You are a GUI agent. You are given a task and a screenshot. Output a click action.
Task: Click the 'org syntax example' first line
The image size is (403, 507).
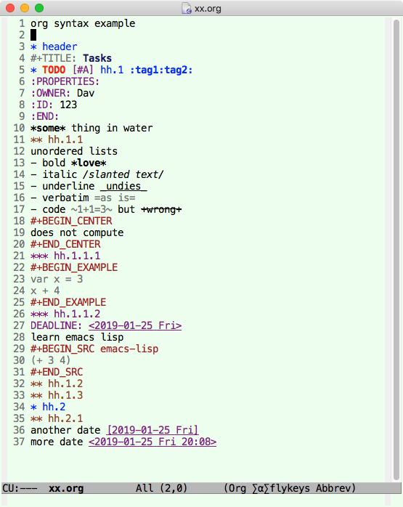83,23
